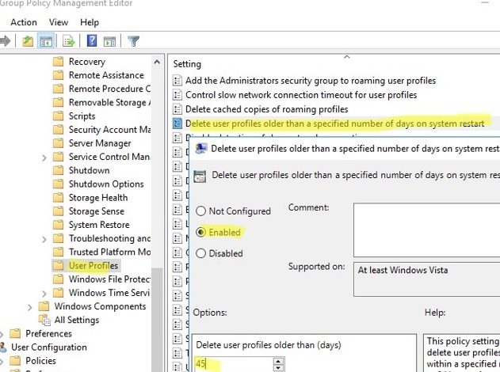Viewport: 500px width, 372px height.
Task: Open help via the blue question mark icon
Action: point(92,41)
